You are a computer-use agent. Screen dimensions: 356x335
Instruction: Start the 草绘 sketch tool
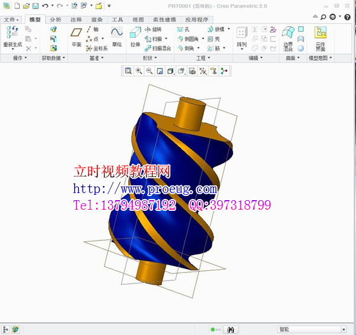coord(117,37)
